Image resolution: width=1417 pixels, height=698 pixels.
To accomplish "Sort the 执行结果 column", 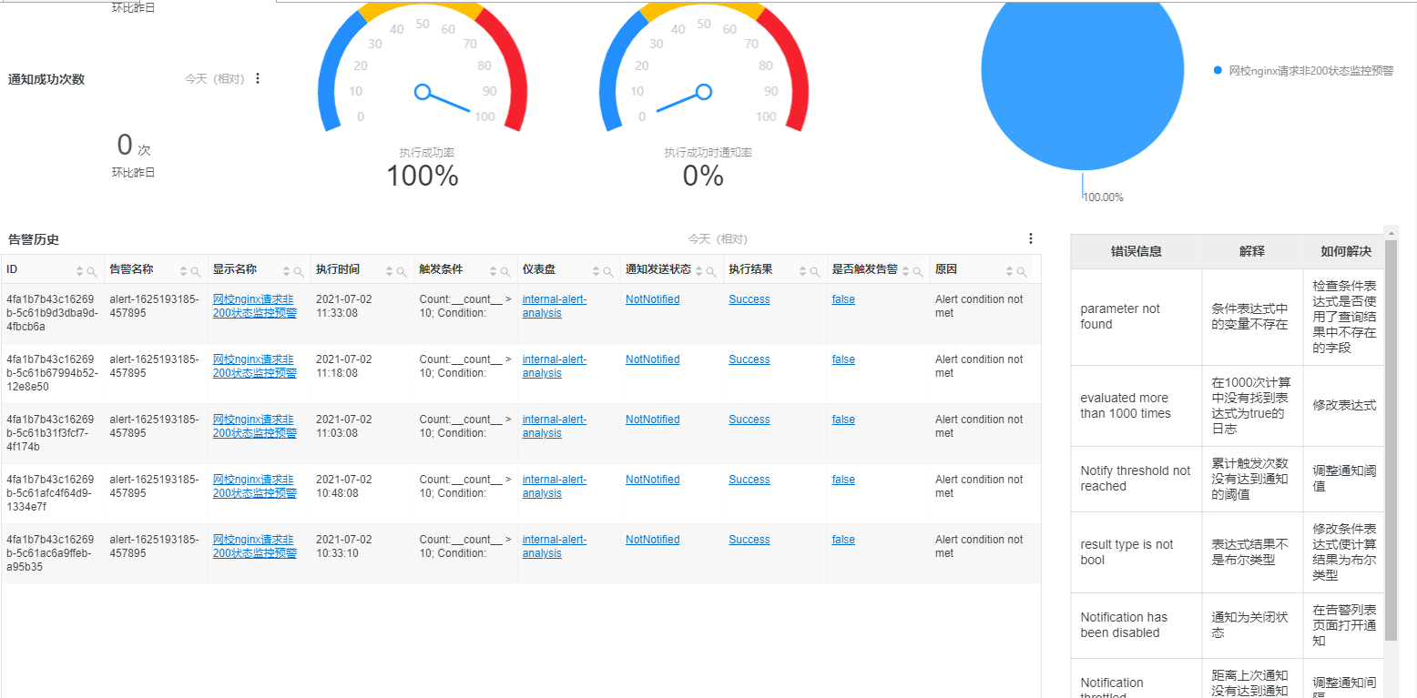I will (802, 271).
